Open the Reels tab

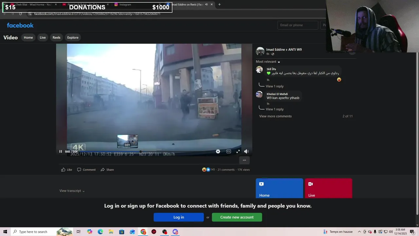pyautogui.click(x=57, y=37)
